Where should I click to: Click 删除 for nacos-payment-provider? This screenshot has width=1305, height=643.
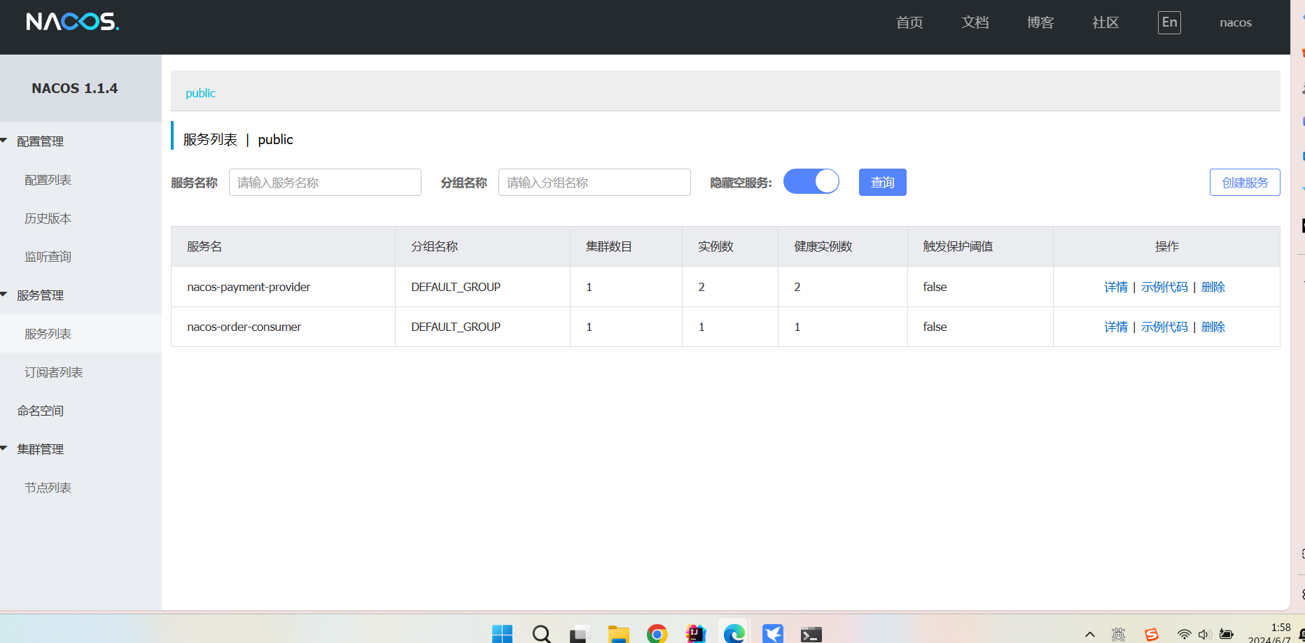[1213, 287]
